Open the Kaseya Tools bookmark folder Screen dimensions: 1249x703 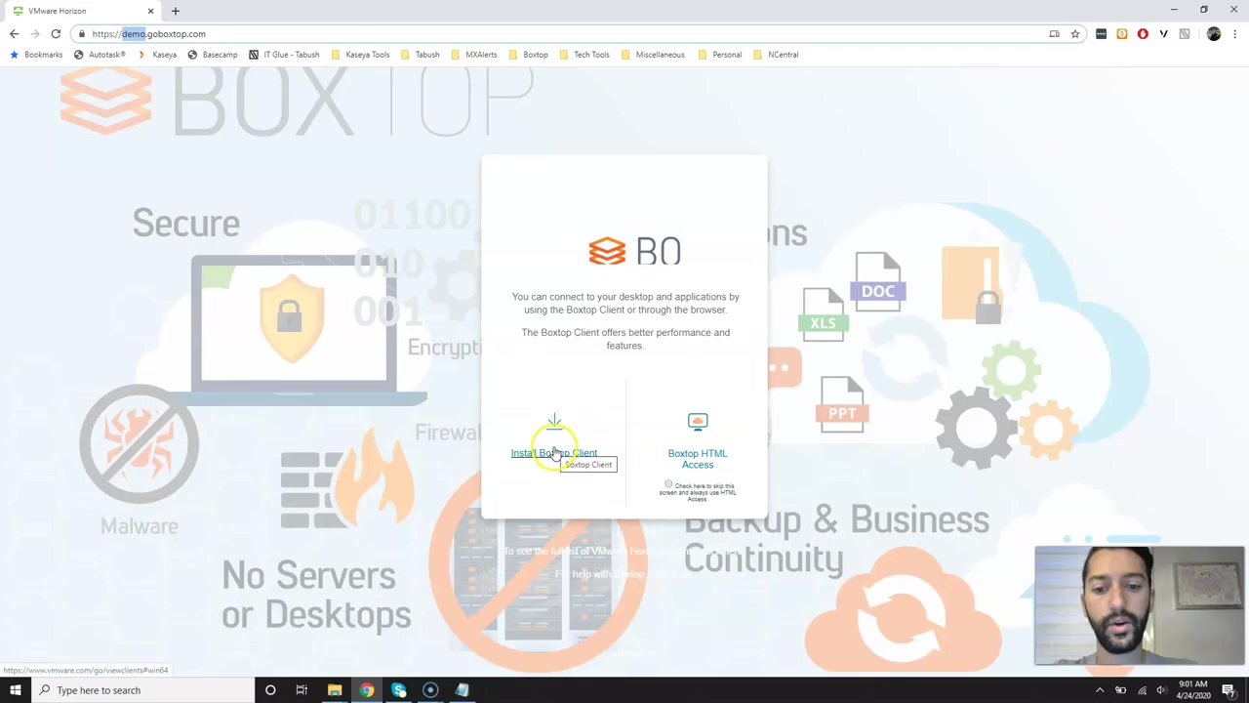click(360, 55)
